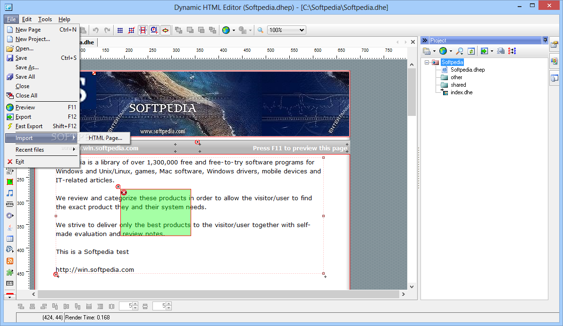Select Fast Export menu entry

coord(42,126)
